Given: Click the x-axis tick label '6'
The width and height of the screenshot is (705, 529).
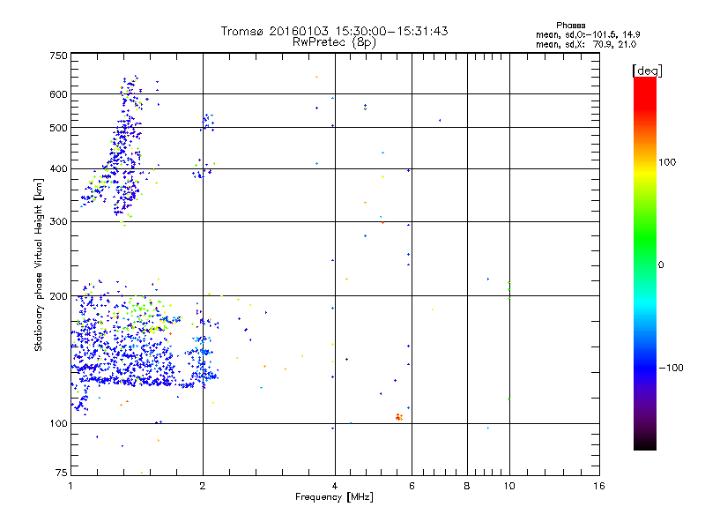Looking at the screenshot, I should (x=412, y=486).
